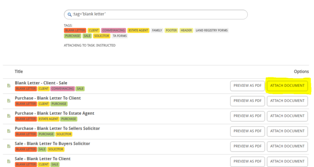Select the FAMILY tag filter
This screenshot has width=314, height=167.
(157, 30)
